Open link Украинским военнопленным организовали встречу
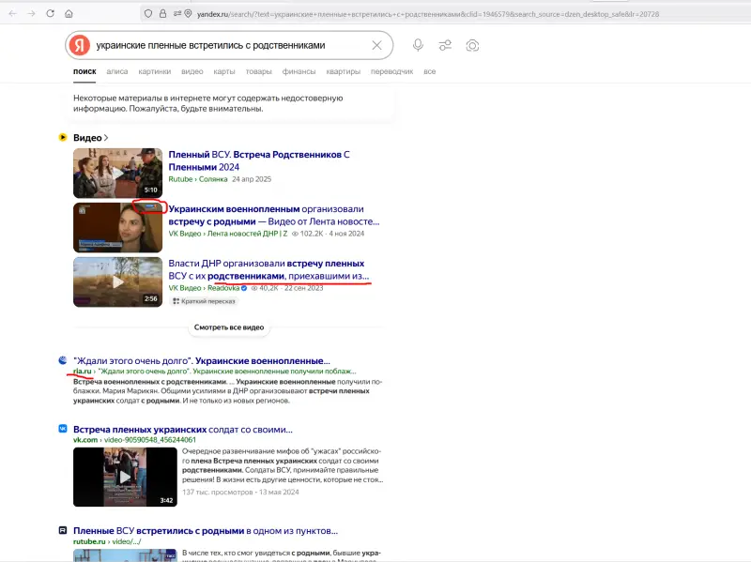The height and width of the screenshot is (562, 751). 273,216
